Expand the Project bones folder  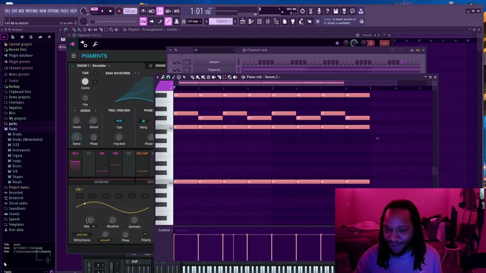coord(19,187)
